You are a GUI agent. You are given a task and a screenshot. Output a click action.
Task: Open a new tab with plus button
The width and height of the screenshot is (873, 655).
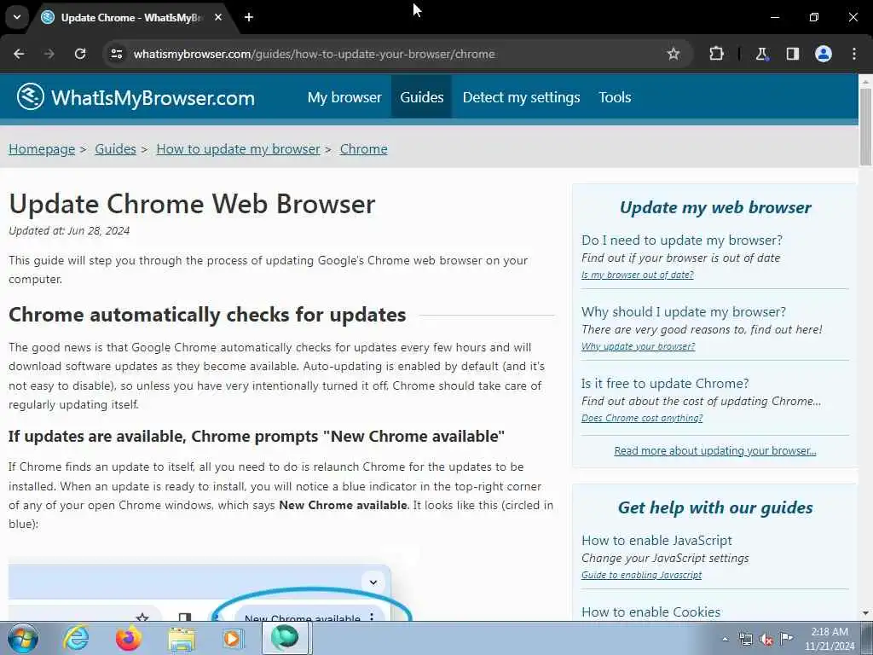[249, 17]
